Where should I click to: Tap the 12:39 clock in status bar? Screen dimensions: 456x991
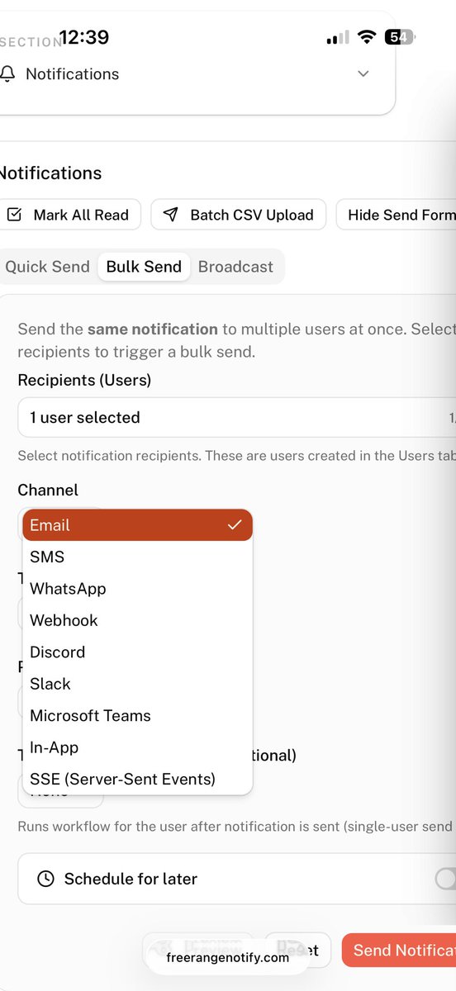coord(84,37)
